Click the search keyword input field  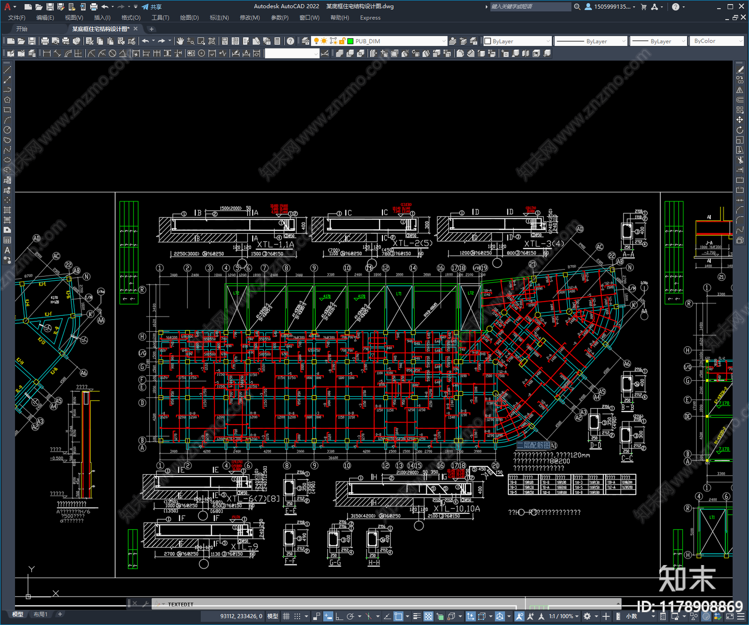point(530,7)
